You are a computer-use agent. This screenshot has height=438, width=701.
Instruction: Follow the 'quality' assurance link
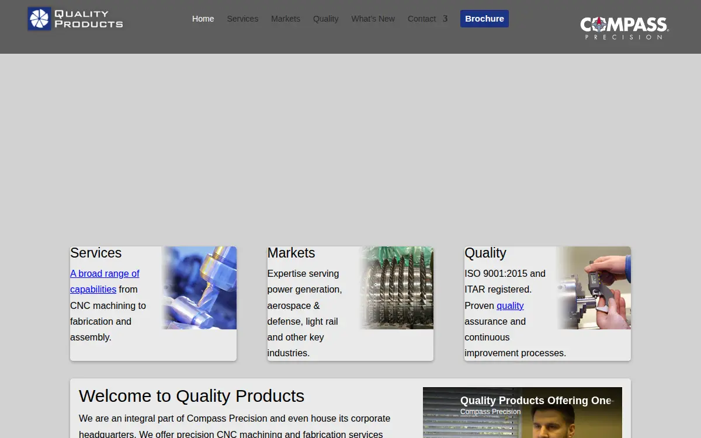coord(510,305)
